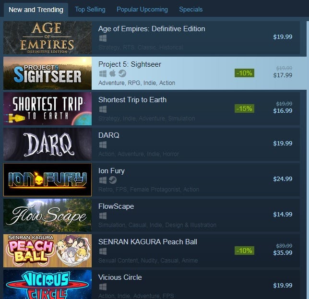
Task: Select the Specials tab
Action: (191, 9)
